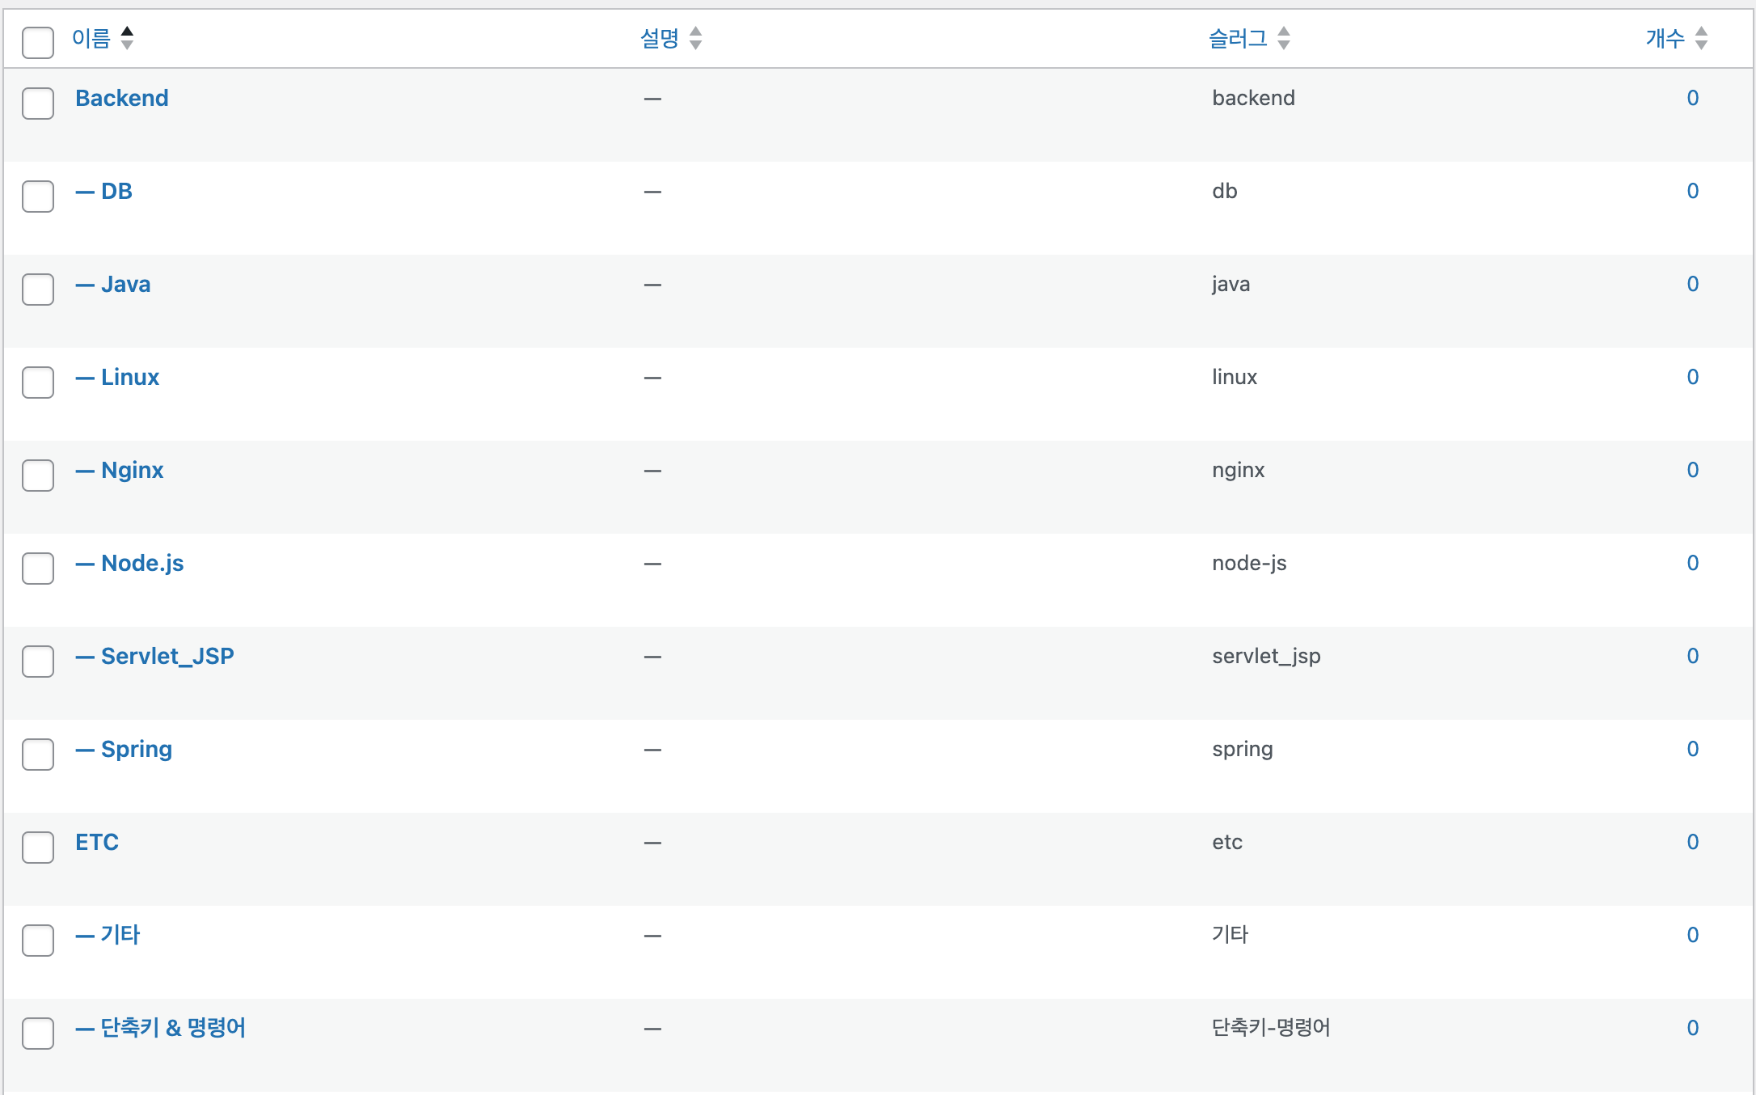Check the DB category checkbox

click(x=38, y=196)
